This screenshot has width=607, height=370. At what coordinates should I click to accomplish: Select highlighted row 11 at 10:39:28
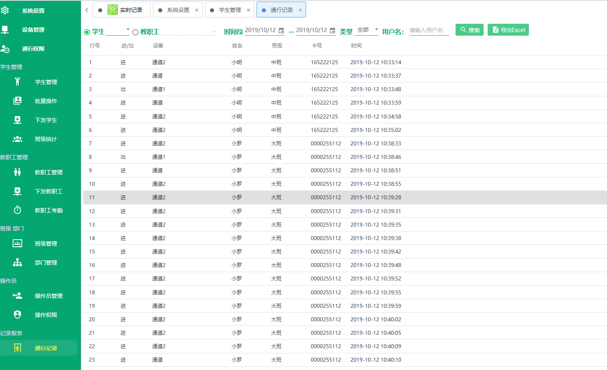click(x=345, y=197)
